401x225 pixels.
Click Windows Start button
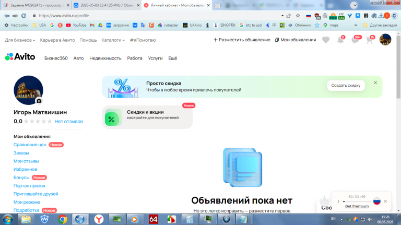point(8,219)
